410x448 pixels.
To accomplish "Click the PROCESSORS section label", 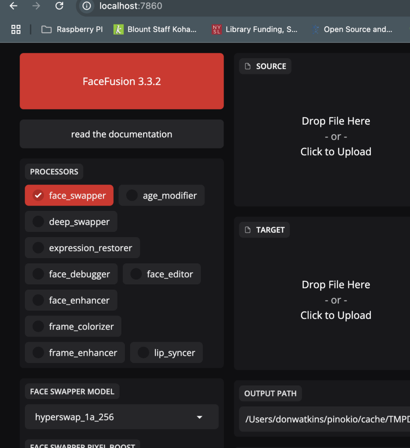I will 54,171.
